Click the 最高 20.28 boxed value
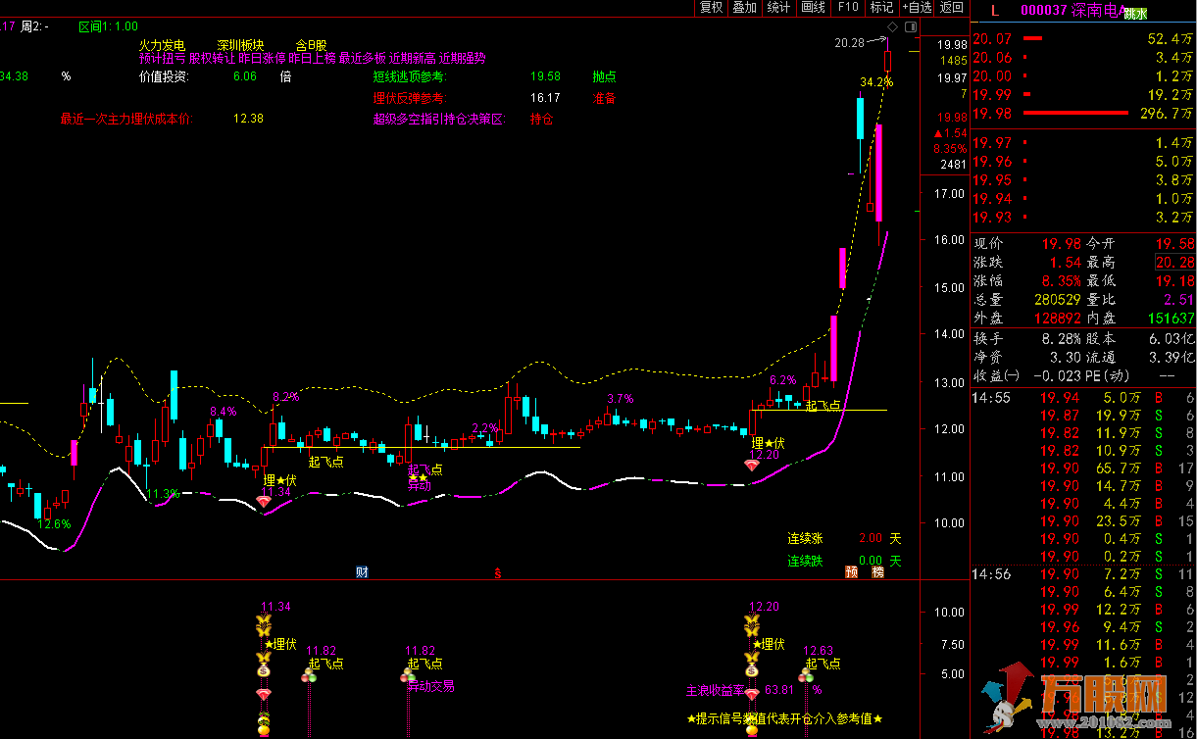 (1174, 262)
